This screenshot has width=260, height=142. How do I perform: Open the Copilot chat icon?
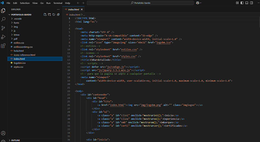[198, 3]
